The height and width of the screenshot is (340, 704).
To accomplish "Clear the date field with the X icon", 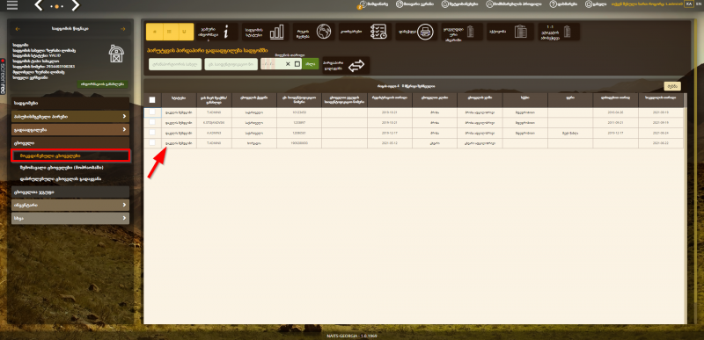I will [x=288, y=64].
